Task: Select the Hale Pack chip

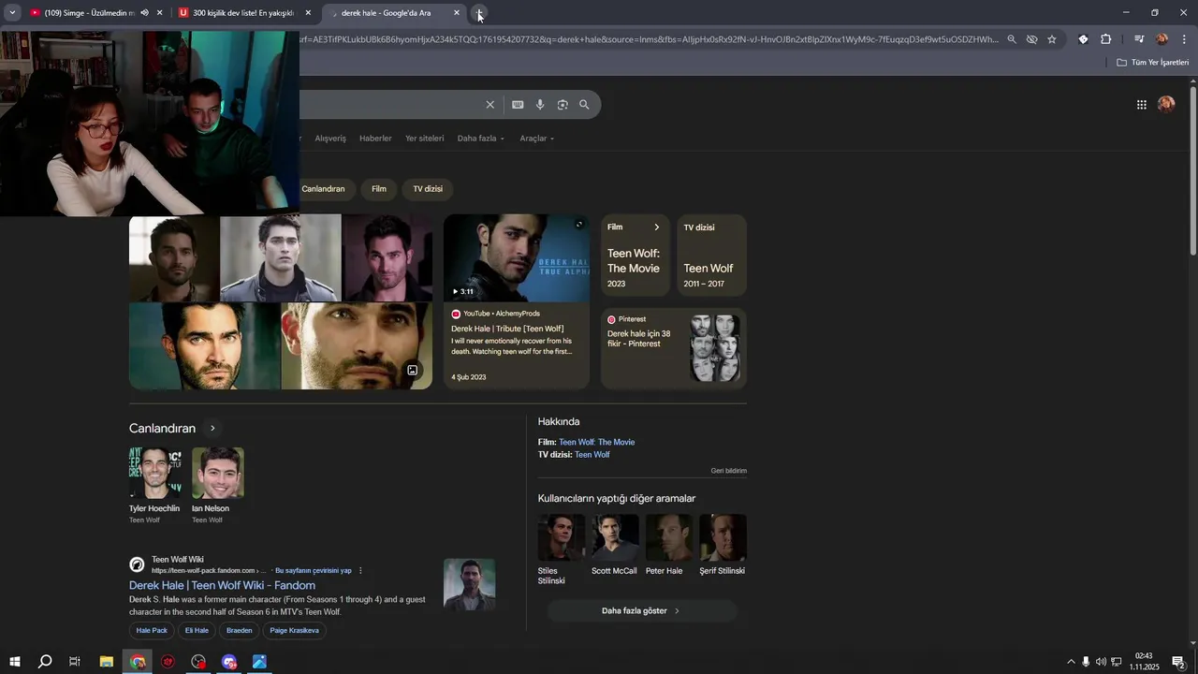Action: 152,631
